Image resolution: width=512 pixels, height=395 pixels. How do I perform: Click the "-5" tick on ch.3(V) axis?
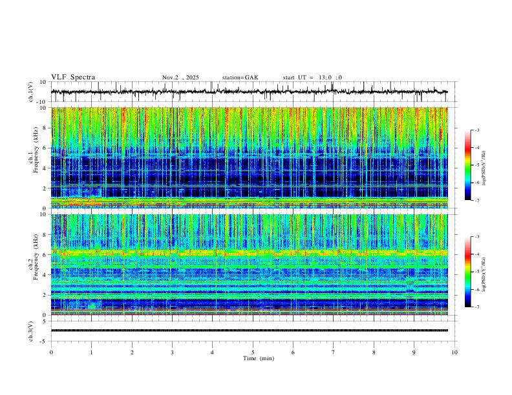pyautogui.click(x=44, y=341)
